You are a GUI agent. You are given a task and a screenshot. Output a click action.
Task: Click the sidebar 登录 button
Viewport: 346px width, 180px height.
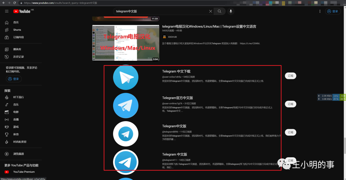pos(14,79)
